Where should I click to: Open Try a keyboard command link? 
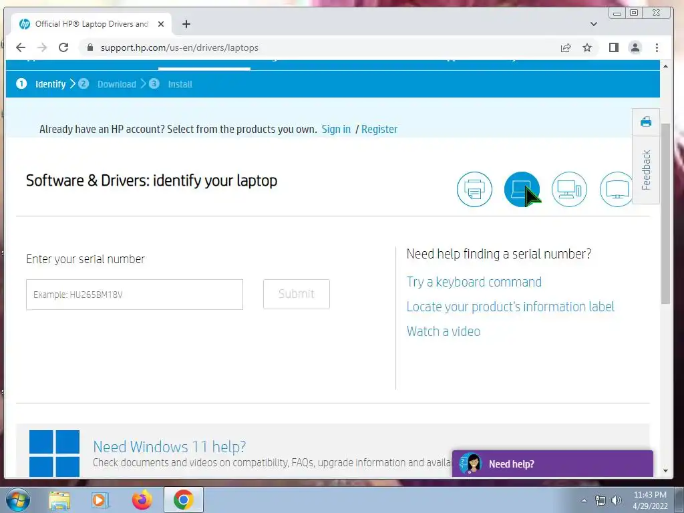click(x=474, y=283)
